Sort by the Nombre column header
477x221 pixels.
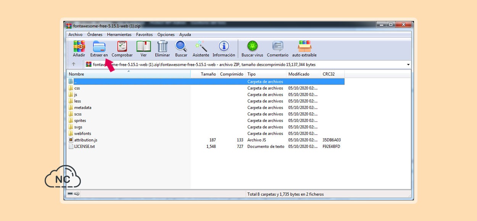pos(129,74)
